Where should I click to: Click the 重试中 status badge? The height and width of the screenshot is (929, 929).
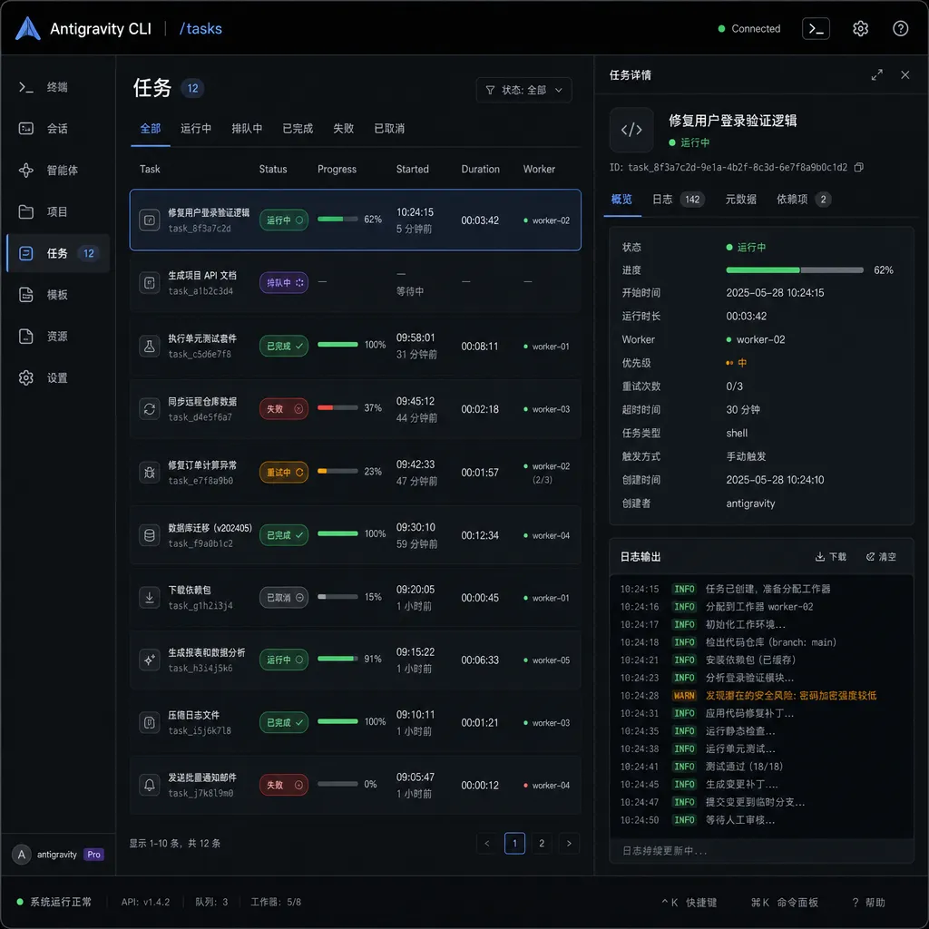click(284, 472)
